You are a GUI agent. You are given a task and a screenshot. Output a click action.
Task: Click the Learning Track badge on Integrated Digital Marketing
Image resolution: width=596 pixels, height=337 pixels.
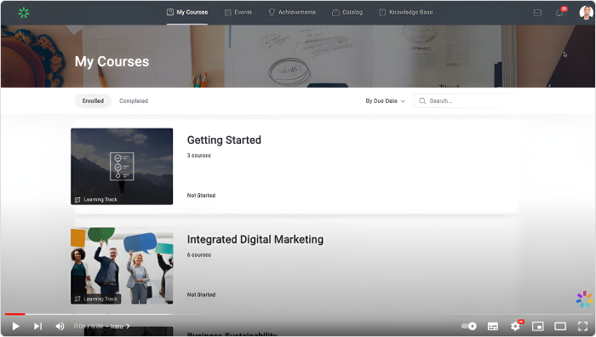click(96, 299)
